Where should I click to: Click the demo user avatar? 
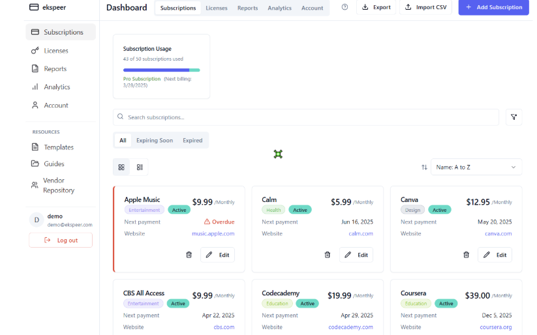coord(37,220)
